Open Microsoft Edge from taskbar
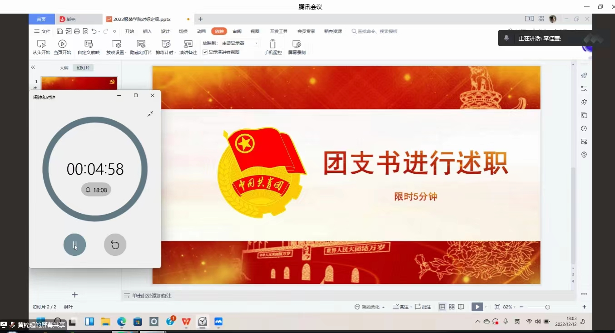This screenshot has height=333, width=615. tap(121, 322)
